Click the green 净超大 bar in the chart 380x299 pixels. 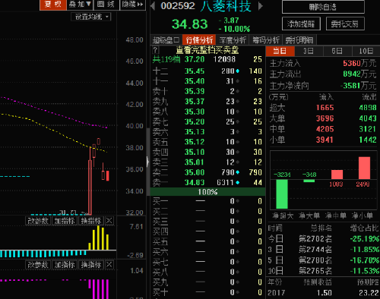[x=282, y=194]
